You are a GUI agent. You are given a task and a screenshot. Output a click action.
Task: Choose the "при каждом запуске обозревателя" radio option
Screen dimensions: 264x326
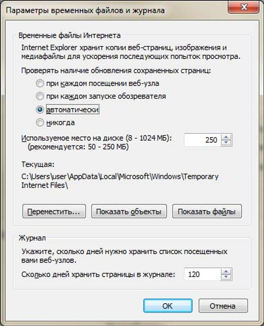40,96
